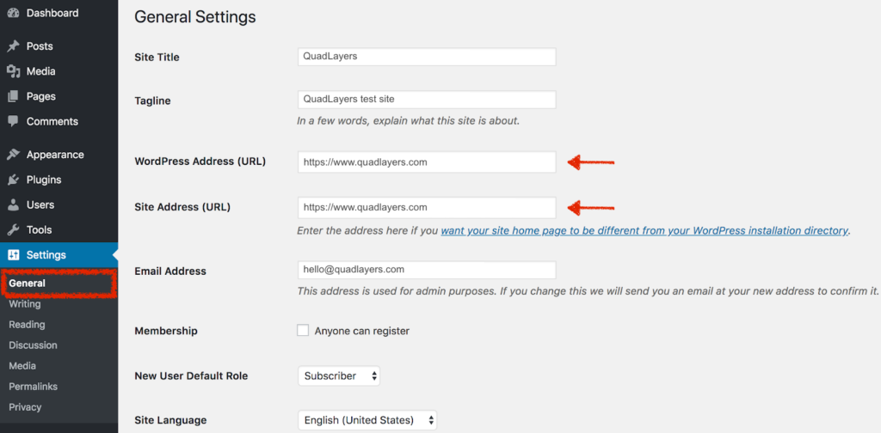Click the Comments speech bubble icon
Image resolution: width=881 pixels, height=433 pixels.
click(14, 121)
